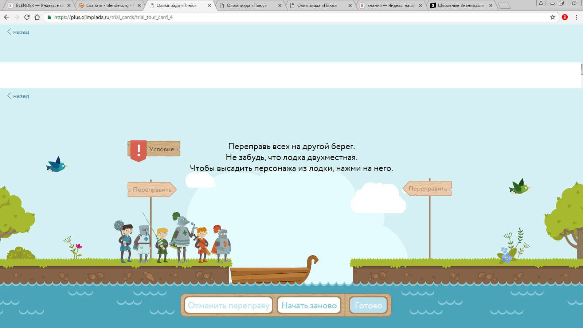Open the Chrome three-dot menu
583x328 pixels.
click(x=576, y=17)
